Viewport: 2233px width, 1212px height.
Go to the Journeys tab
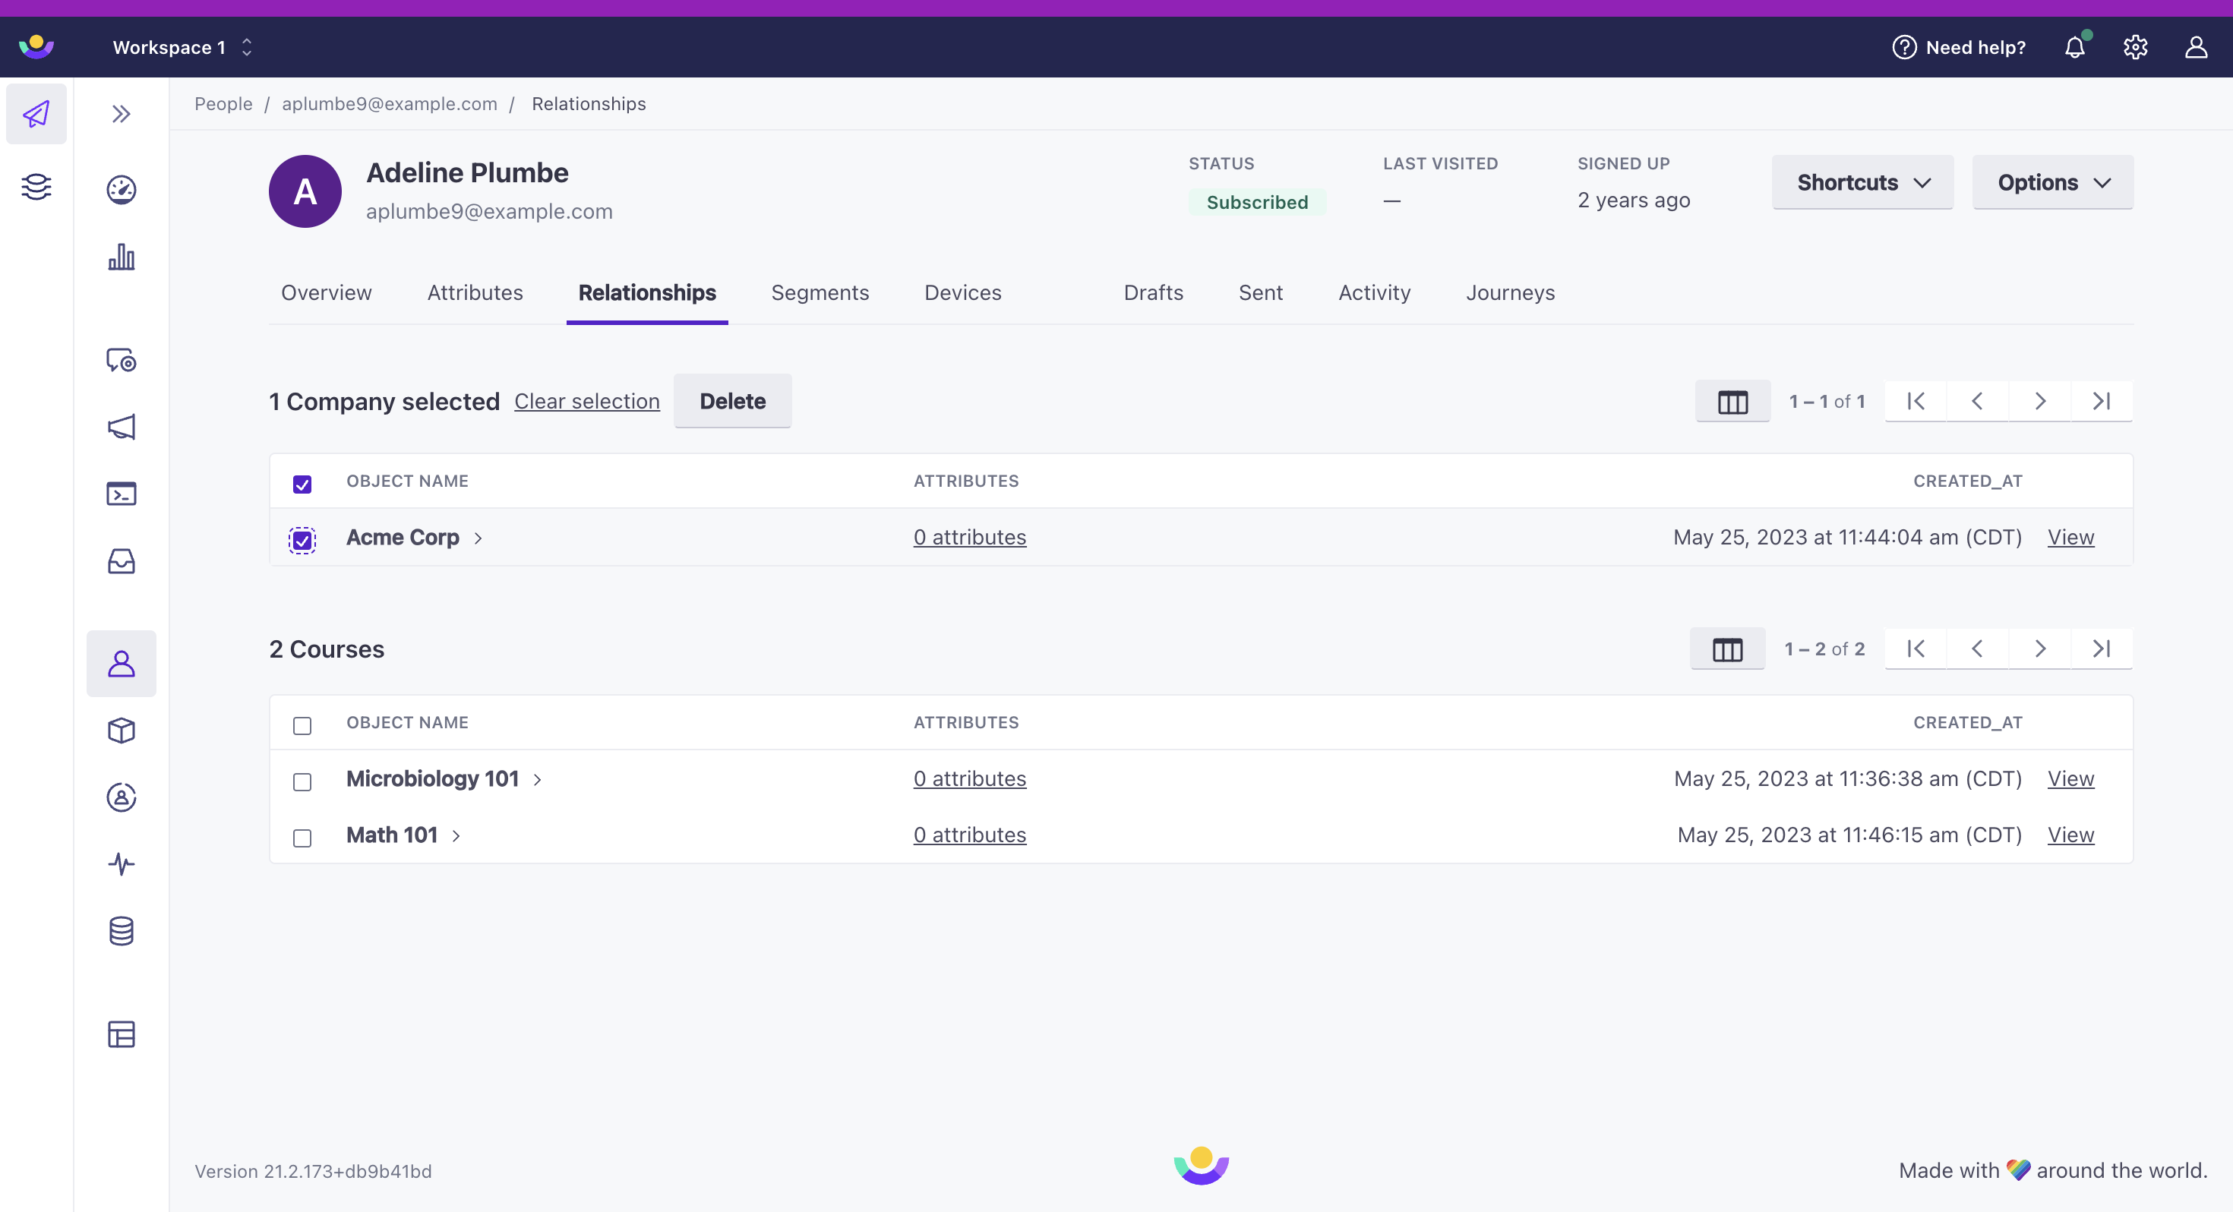[x=1509, y=293]
